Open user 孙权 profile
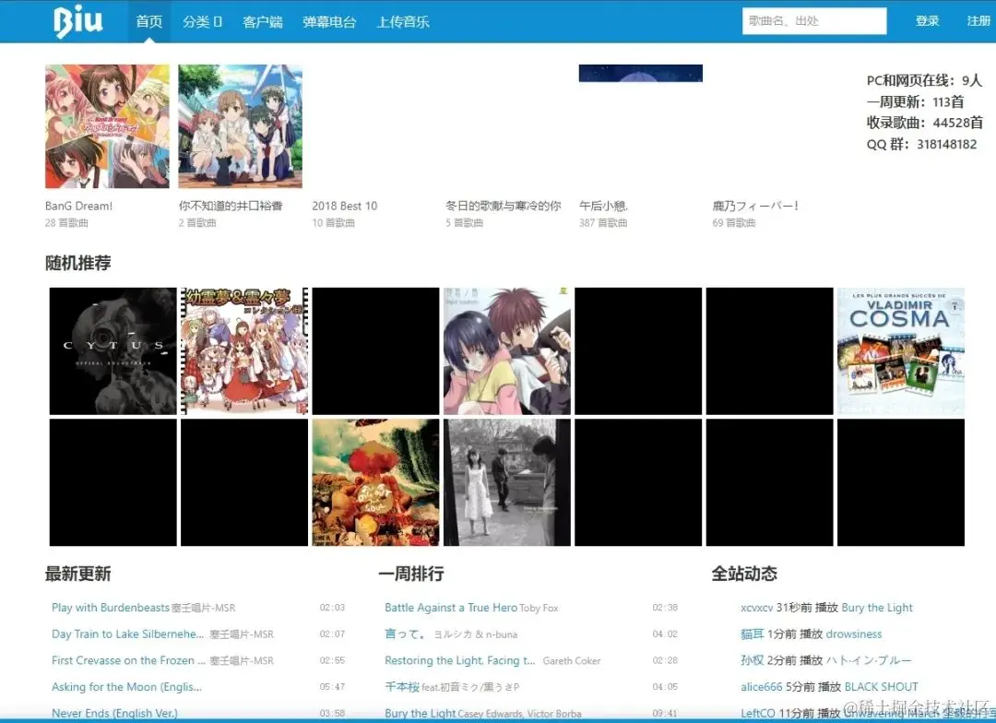996x723 pixels. pyautogui.click(x=753, y=660)
